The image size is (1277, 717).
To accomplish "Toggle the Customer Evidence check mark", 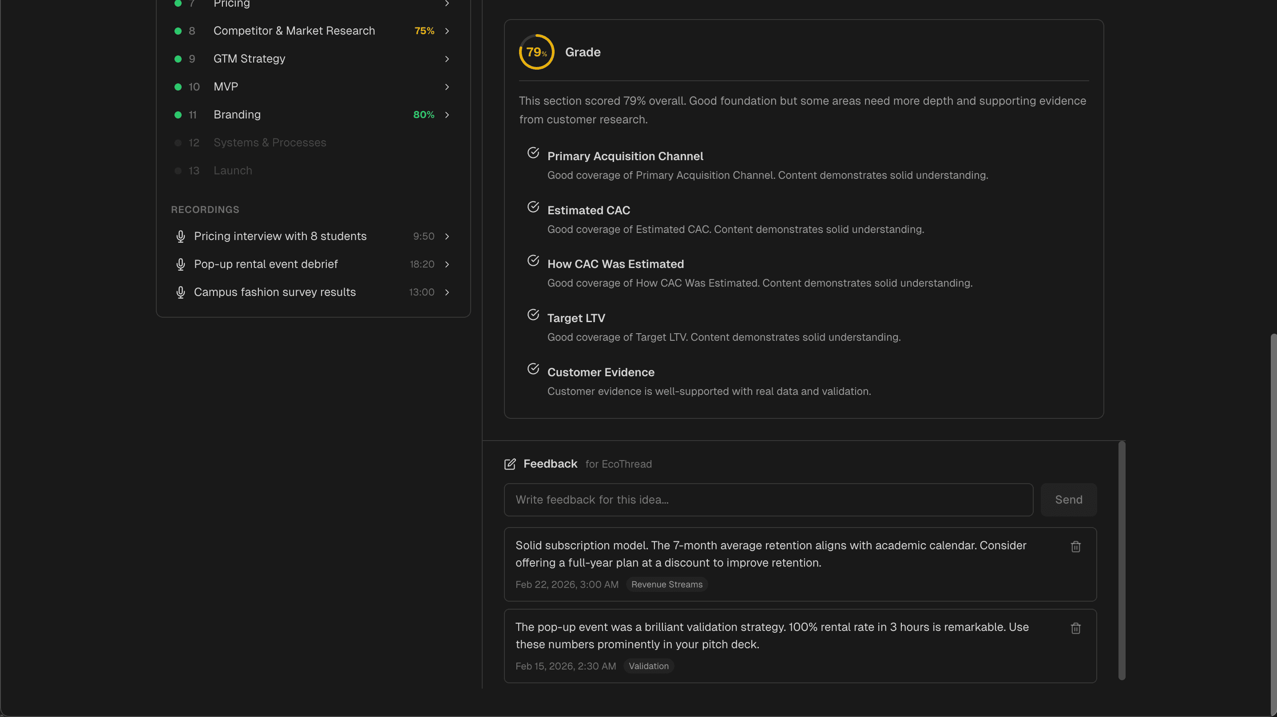I will pyautogui.click(x=533, y=369).
